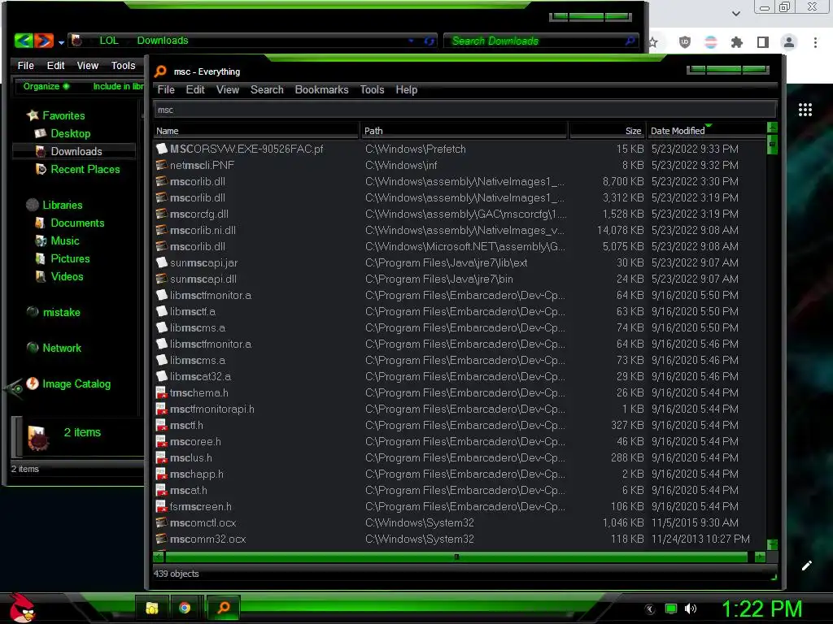Select libmsctf.a file icon
The height and width of the screenshot is (624, 833).
click(162, 311)
